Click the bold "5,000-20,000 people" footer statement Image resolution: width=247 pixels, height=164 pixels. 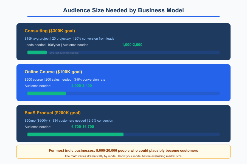click(123, 150)
